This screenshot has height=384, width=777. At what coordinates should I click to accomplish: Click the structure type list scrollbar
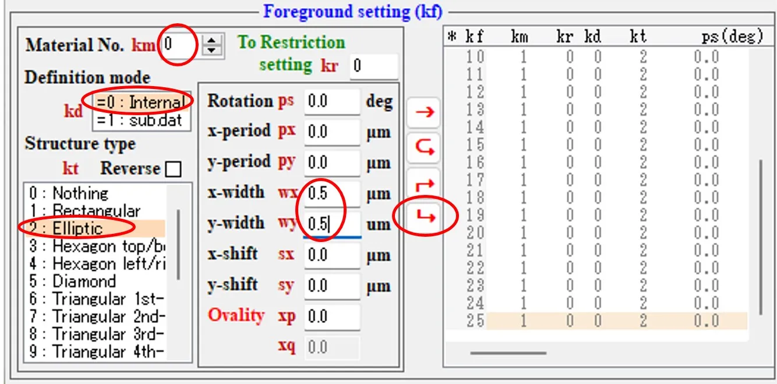[x=178, y=244]
